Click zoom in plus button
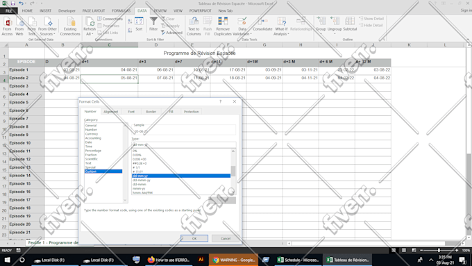The height and width of the screenshot is (266, 472). click(457, 250)
